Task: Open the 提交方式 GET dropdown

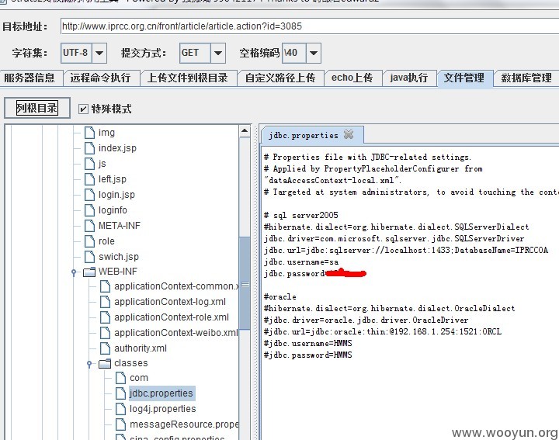Action: point(218,53)
